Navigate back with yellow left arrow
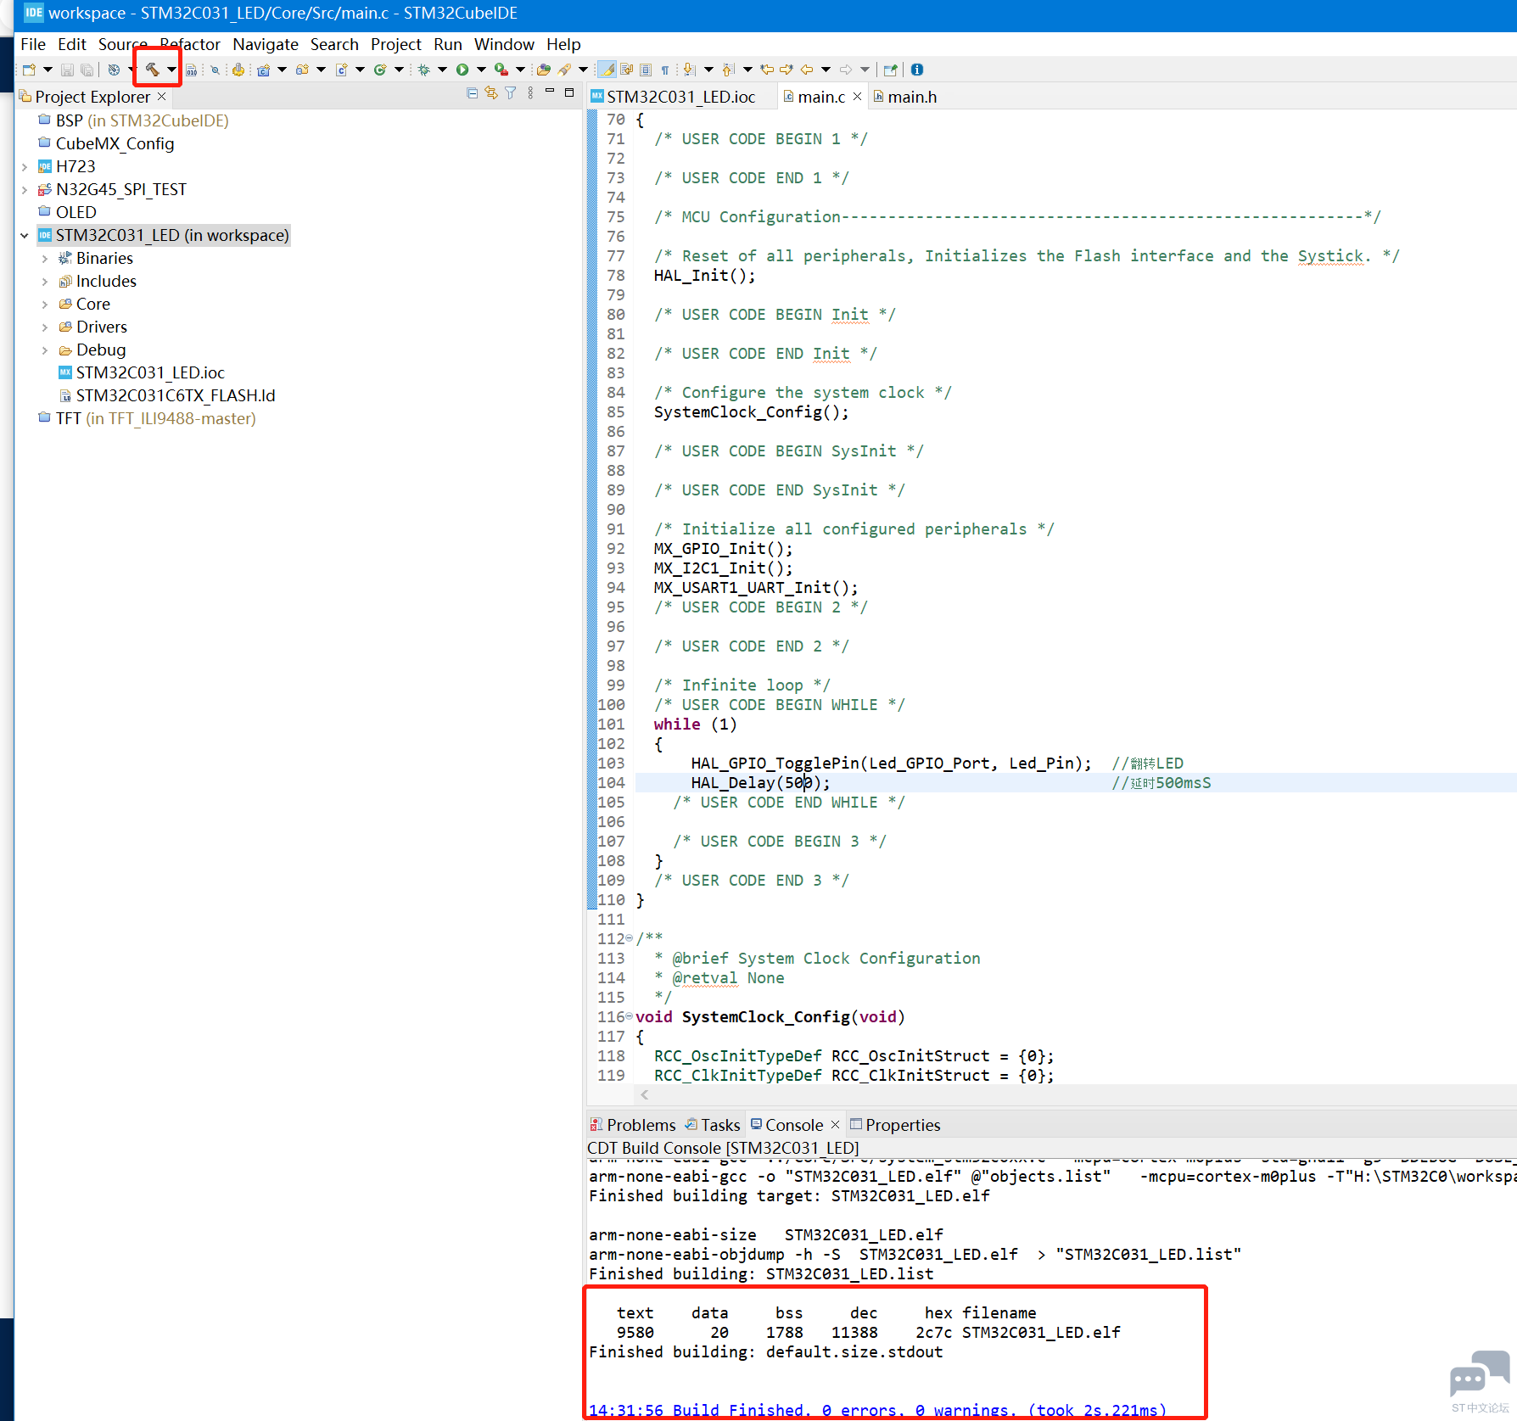The image size is (1517, 1421). point(807,70)
